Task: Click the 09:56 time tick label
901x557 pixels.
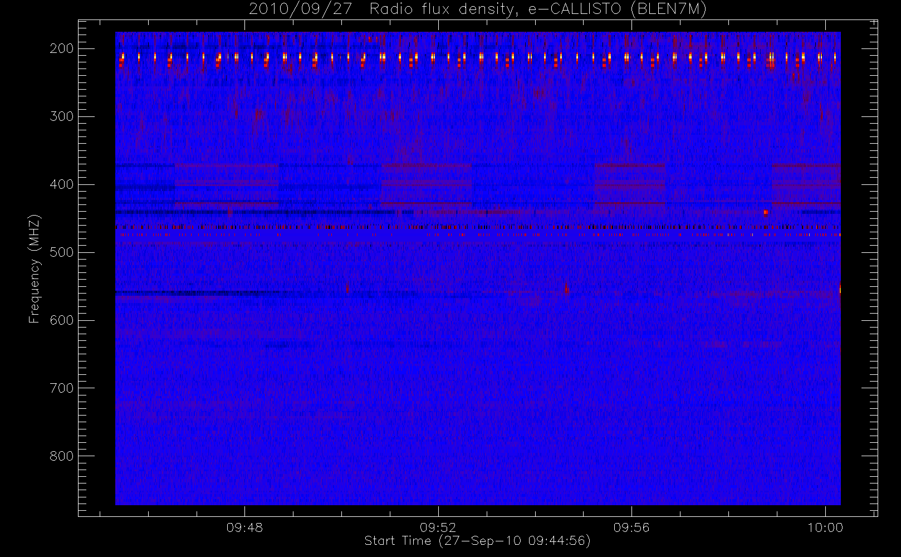Action: click(x=631, y=527)
